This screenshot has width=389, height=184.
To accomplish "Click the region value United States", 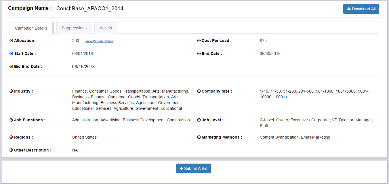I will click(84, 137).
